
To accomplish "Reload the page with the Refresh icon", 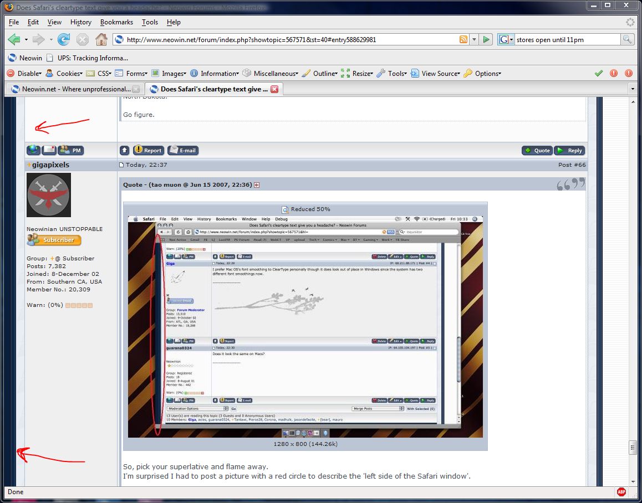I will [63, 40].
